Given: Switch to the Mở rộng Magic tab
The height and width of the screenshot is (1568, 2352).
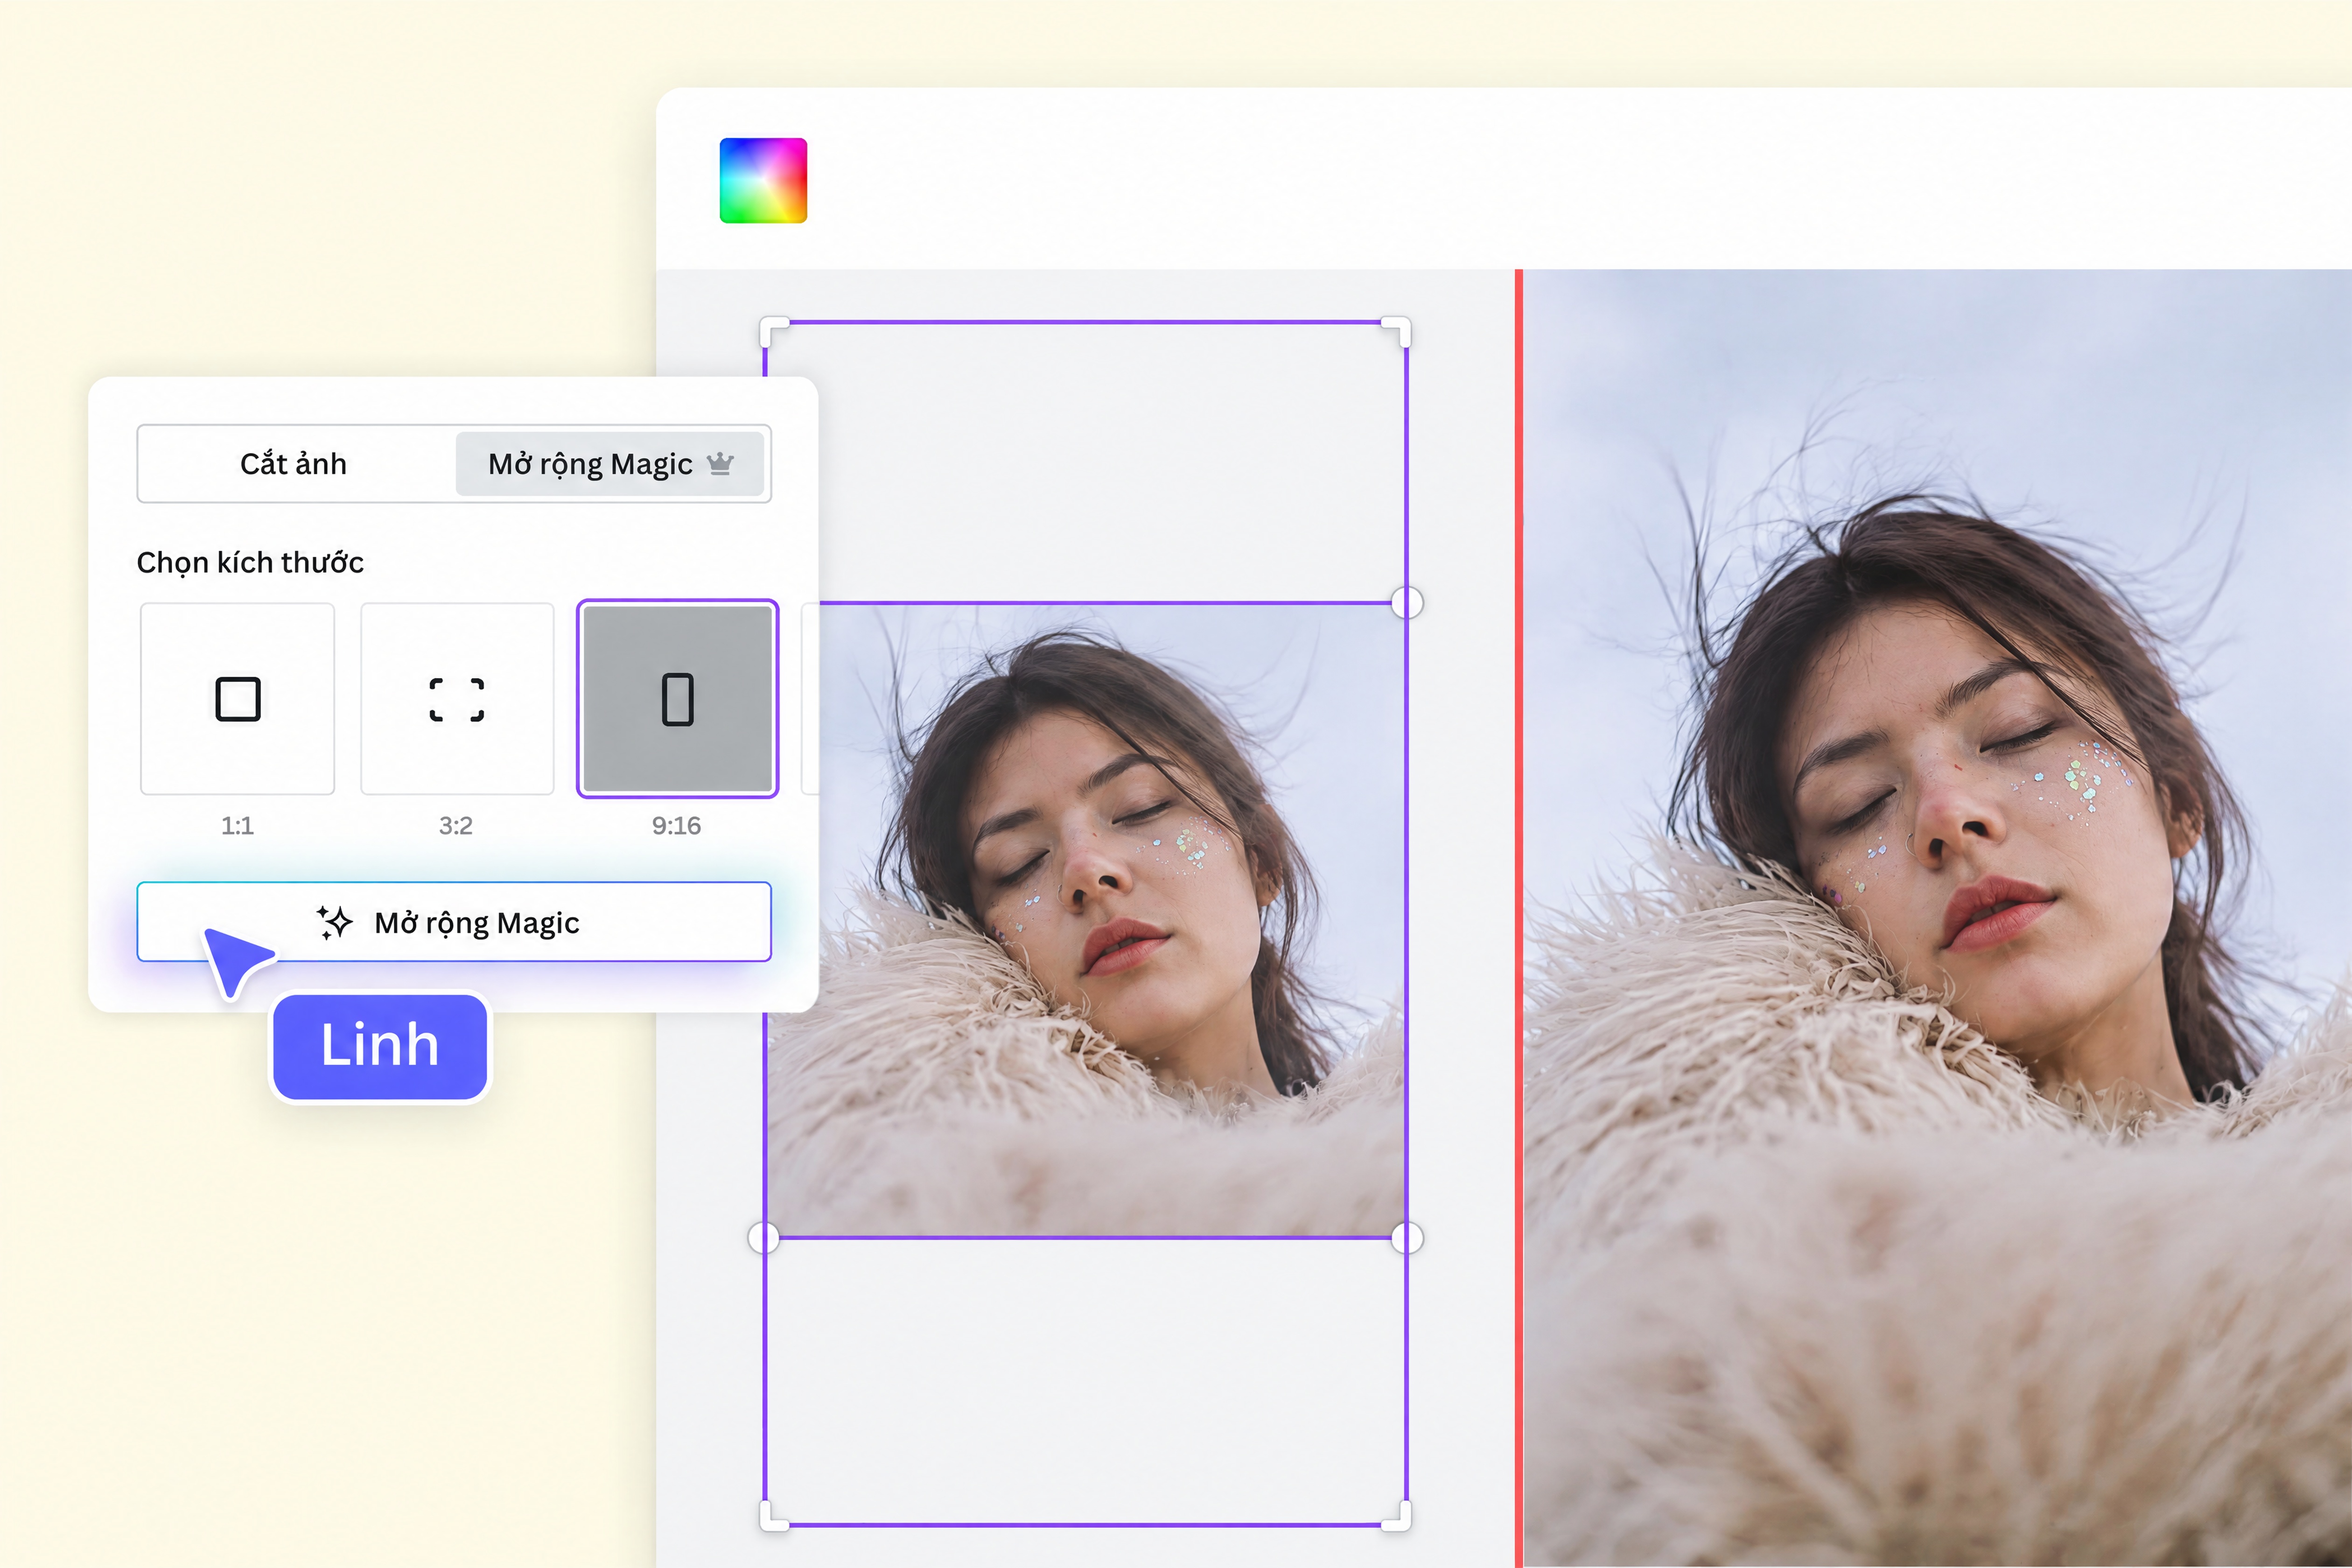Looking at the screenshot, I should click(x=610, y=464).
